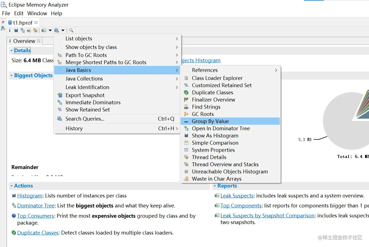Open the Leak Suspects report link
Viewport: 369px width, 247px height.
(x=237, y=196)
